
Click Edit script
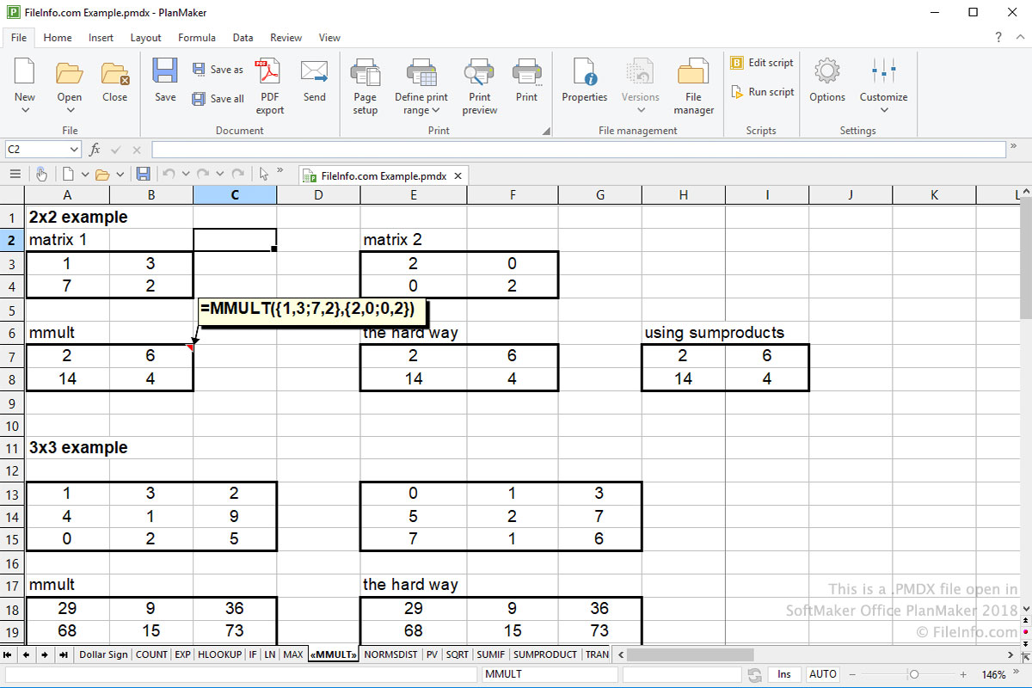762,63
